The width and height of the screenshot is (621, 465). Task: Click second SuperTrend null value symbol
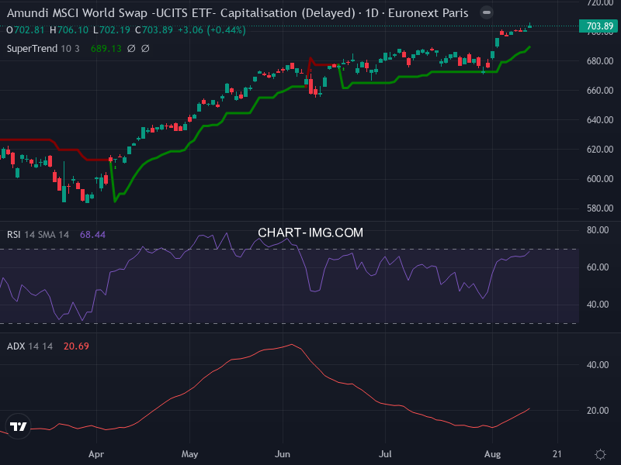tap(145, 49)
